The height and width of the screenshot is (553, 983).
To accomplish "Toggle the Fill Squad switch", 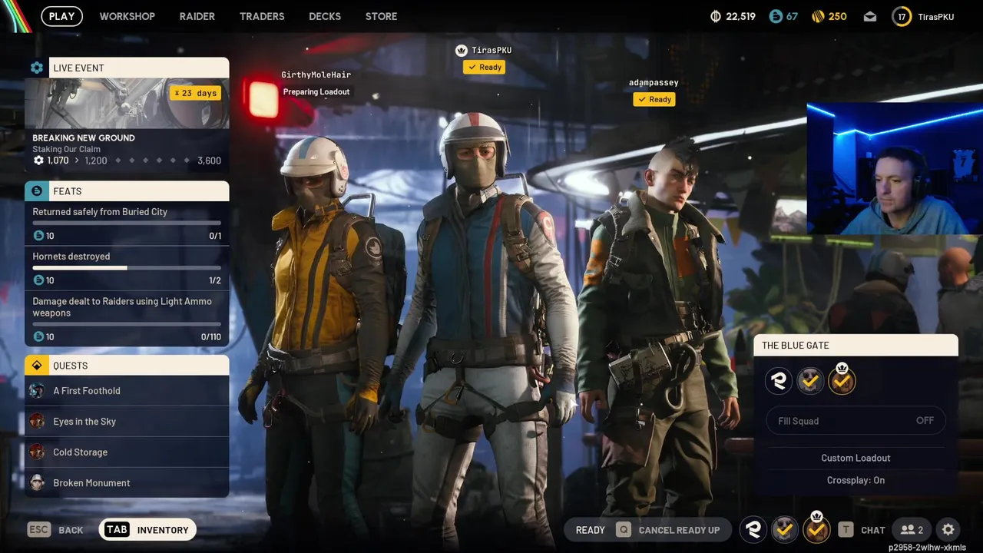I will (x=856, y=421).
